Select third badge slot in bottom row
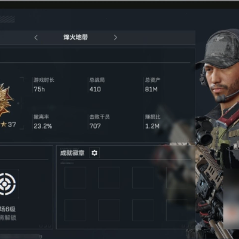 click(143, 210)
